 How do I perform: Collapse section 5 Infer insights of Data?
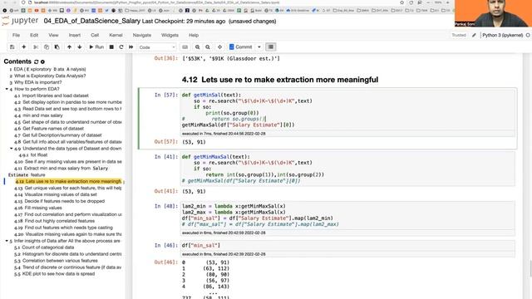pyautogui.click(x=7, y=241)
